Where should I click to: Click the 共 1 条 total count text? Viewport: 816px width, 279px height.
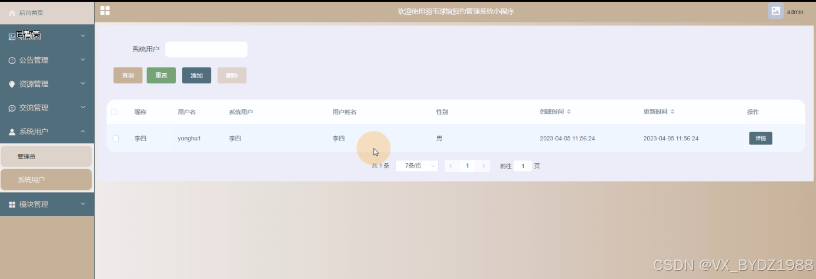point(380,166)
